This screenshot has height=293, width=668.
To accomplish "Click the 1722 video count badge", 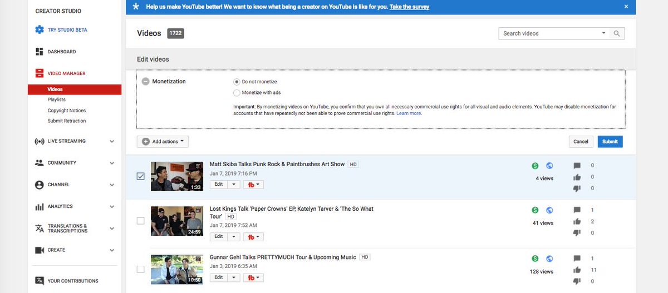I will coord(175,33).
